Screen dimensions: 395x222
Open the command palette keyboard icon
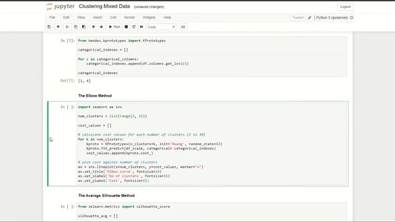[x=183, y=27]
